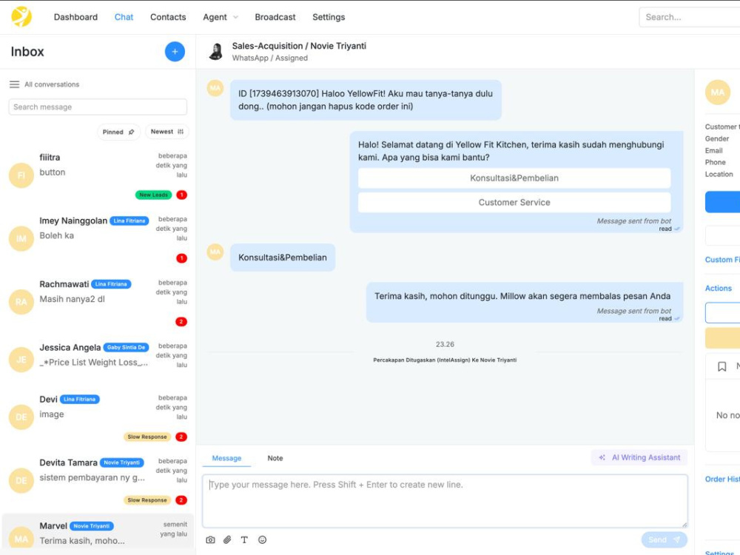Open the Custom Fields link
The height and width of the screenshot is (555, 740).
[x=722, y=260]
